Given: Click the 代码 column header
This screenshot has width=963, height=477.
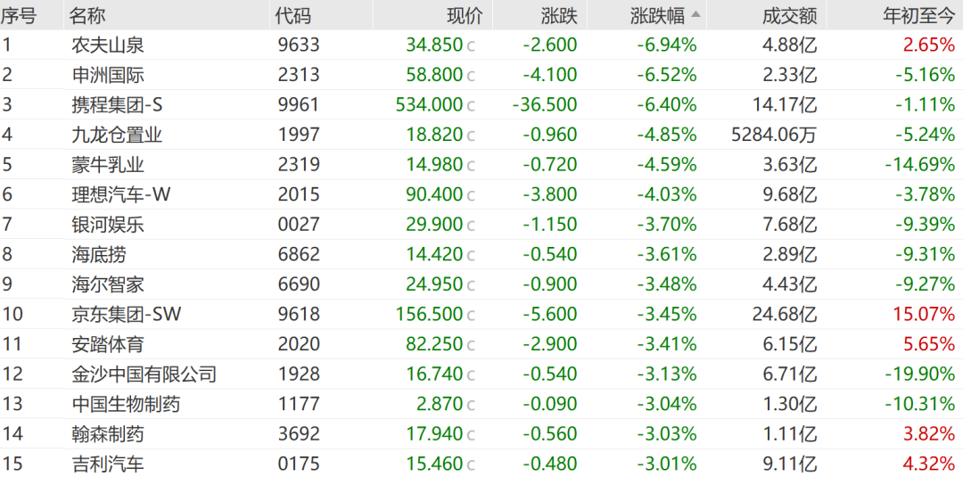Looking at the screenshot, I should pyautogui.click(x=292, y=15).
